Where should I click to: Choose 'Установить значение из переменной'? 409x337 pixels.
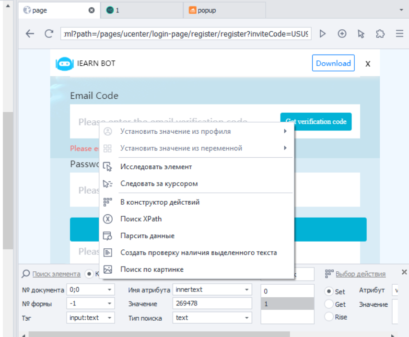tap(197, 148)
